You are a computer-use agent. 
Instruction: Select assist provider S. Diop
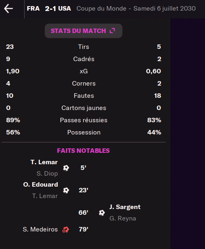click(x=47, y=174)
